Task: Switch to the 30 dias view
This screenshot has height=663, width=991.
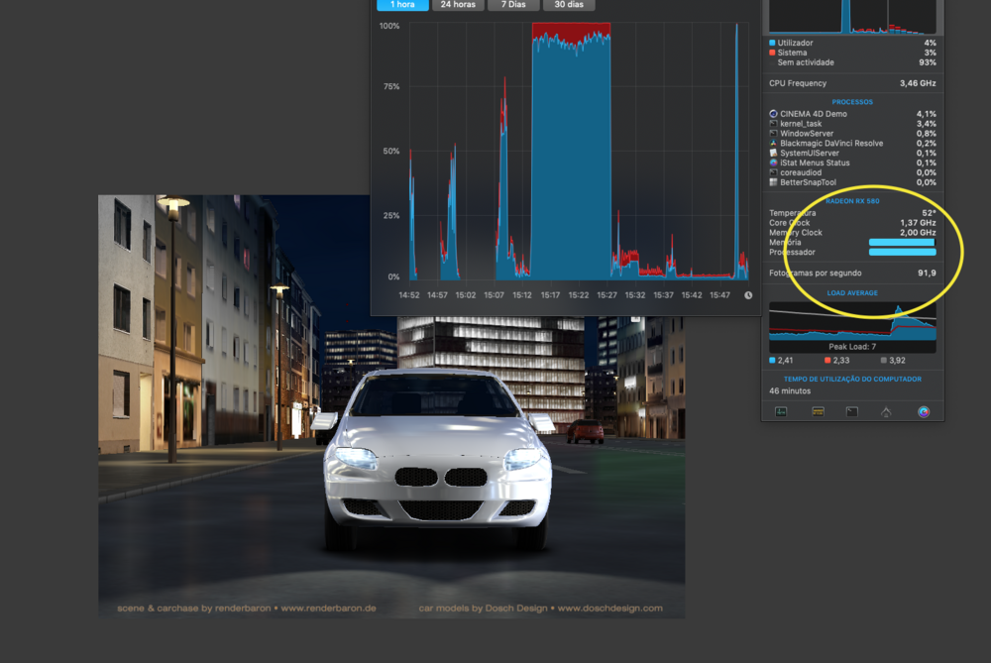Action: (569, 5)
